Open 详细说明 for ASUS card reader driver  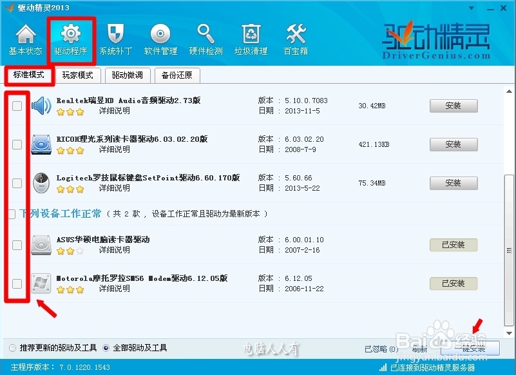(x=115, y=250)
